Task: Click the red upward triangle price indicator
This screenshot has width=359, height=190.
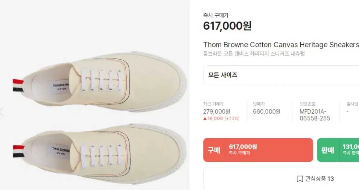Action: pos(205,119)
